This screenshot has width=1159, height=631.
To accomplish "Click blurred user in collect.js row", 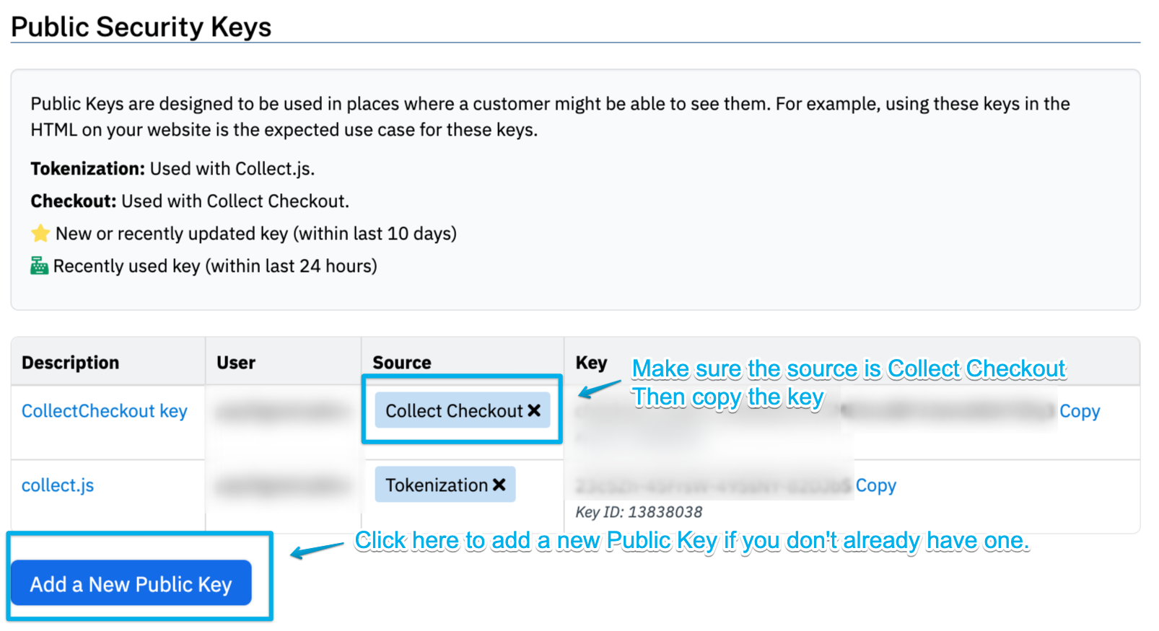I will pos(283,486).
